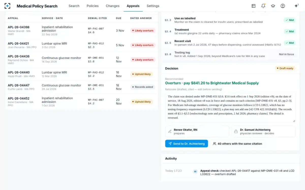
Task: Open 40 others with the same citation
Action: coord(237,144)
